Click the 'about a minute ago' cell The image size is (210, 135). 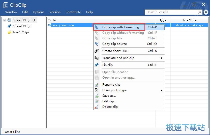pyautogui.click(x=189, y=25)
